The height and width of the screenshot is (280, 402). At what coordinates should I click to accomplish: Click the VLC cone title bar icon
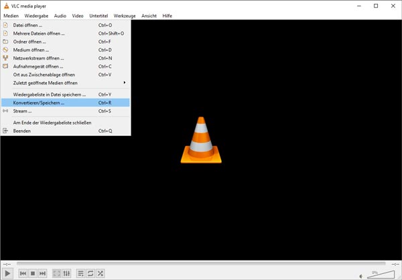pos(7,6)
